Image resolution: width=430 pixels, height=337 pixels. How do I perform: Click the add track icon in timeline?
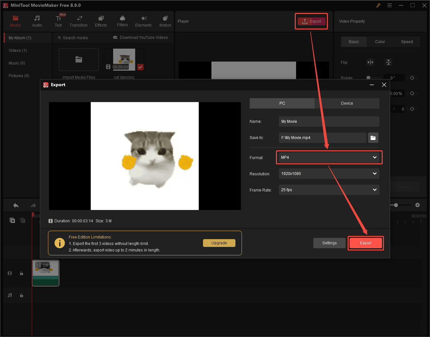tap(12, 220)
